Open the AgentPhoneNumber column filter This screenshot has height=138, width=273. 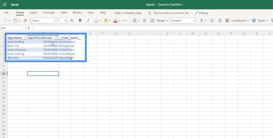[57, 38]
